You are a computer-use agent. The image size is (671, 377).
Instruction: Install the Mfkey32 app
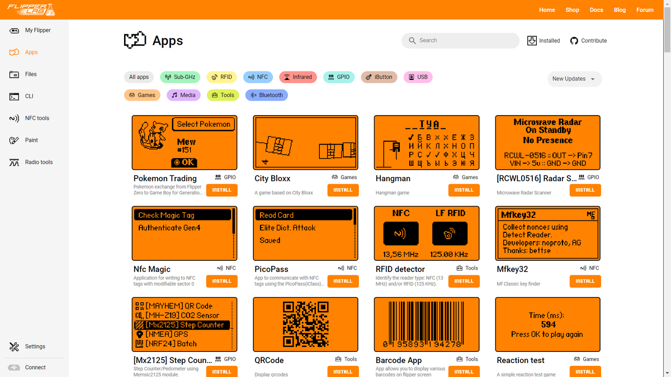(585, 281)
